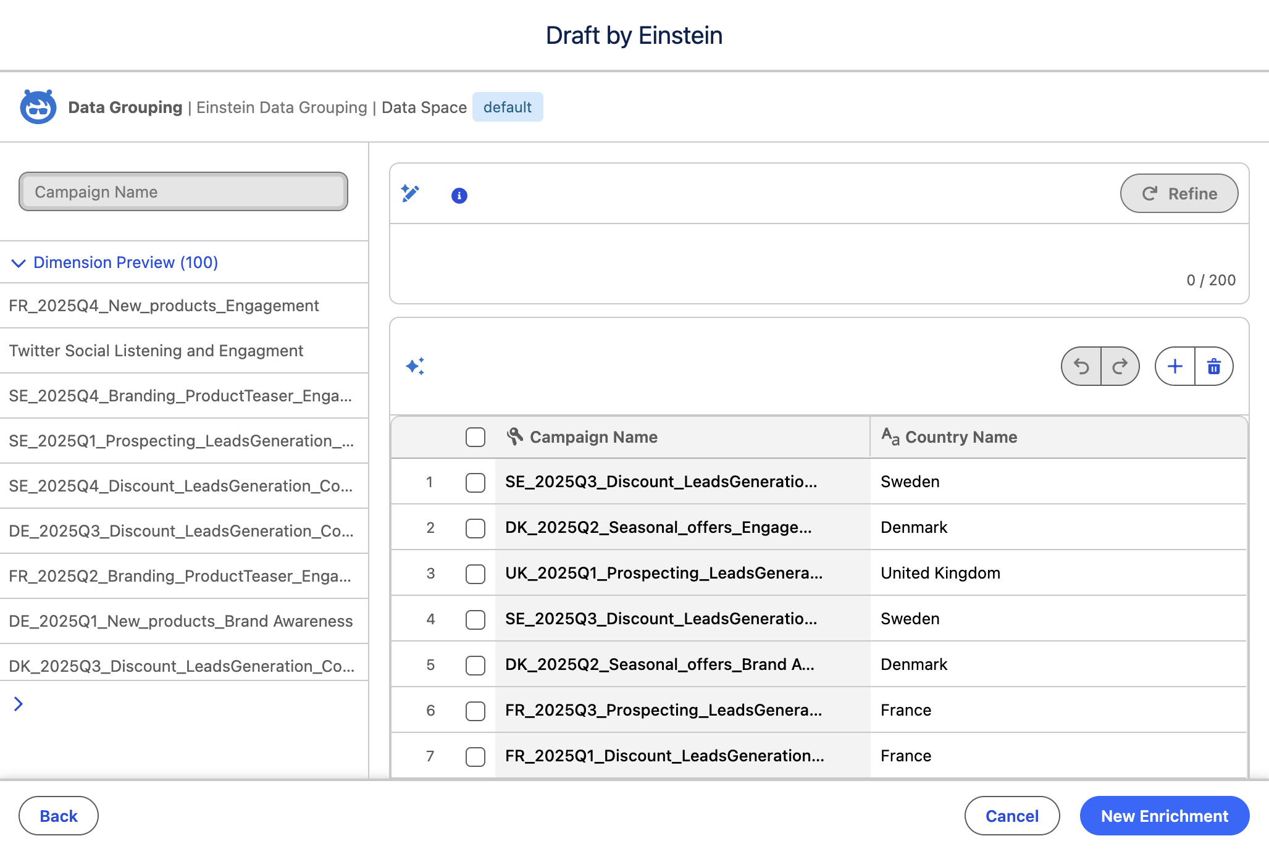Image resolution: width=1269 pixels, height=849 pixels.
Task: Click FR_2025Q1_Discount_LeadsGeneration campaign cell
Action: click(x=682, y=756)
